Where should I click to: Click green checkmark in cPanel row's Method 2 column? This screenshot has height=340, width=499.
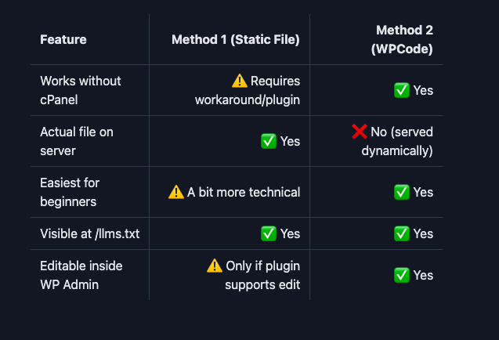[x=402, y=90]
